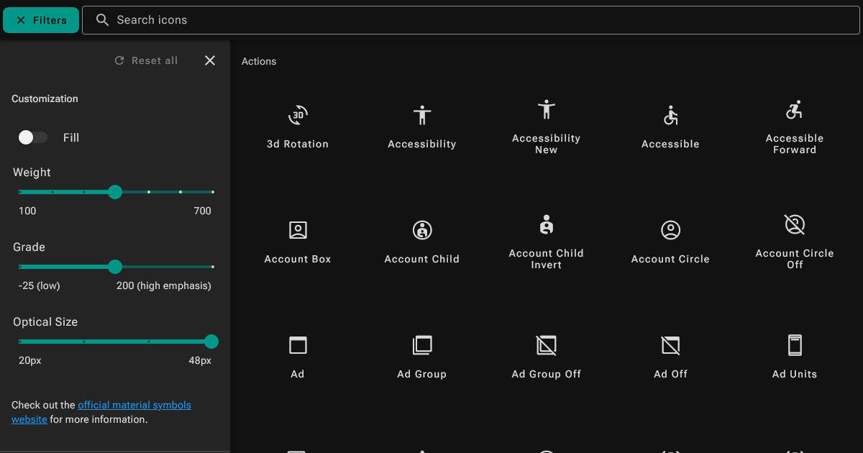Open the Account Box icon

point(297,230)
